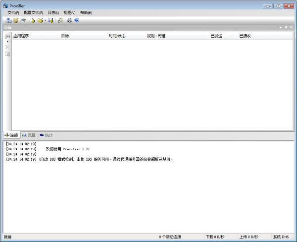Open the Proxification Rules toolbar icon
Screen dimensions: 297x242
(16, 20)
